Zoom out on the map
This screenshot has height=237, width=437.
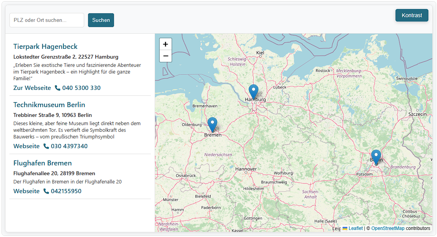[166, 56]
